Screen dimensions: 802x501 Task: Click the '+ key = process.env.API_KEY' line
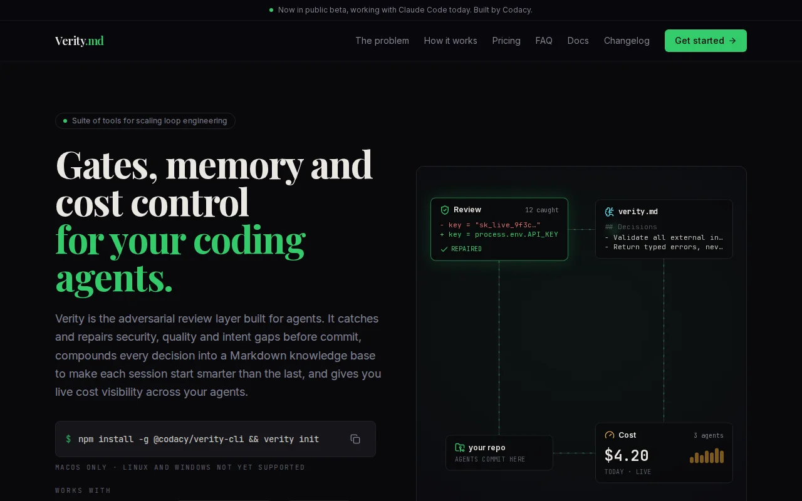click(499, 235)
